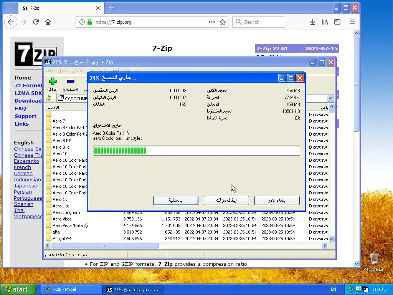Click the green extraction progress bar

point(196,151)
